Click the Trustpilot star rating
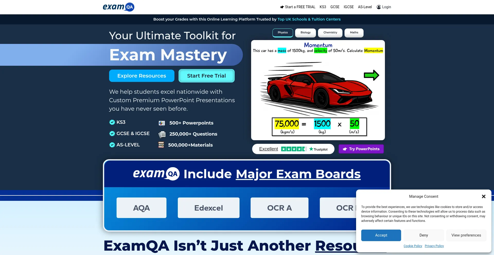Image resolution: width=494 pixels, height=255 pixels. pos(294,149)
